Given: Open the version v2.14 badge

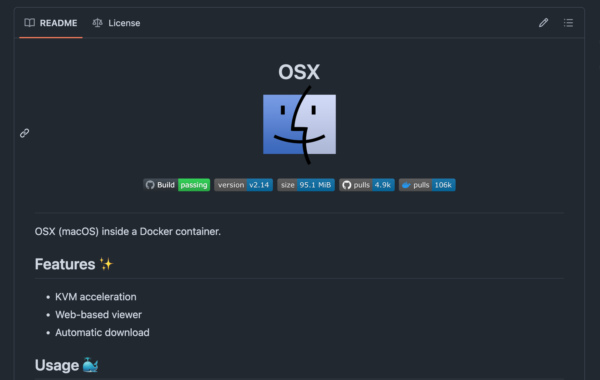Looking at the screenshot, I should click(x=243, y=185).
